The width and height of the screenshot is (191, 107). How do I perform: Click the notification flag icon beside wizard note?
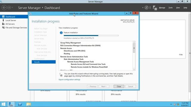61,75
